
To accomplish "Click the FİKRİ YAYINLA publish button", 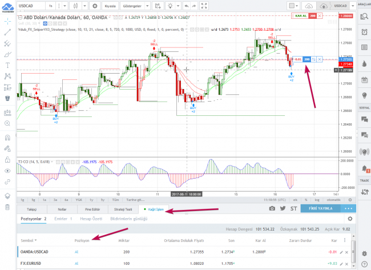I will point(321,208).
